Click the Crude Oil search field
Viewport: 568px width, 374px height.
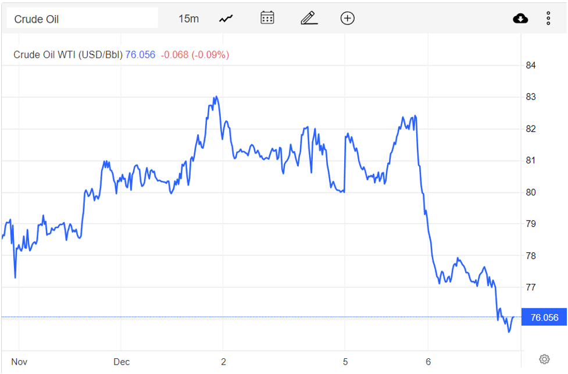click(82, 19)
